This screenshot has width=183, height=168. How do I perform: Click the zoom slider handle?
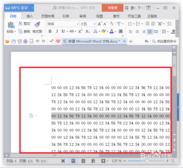(147, 161)
